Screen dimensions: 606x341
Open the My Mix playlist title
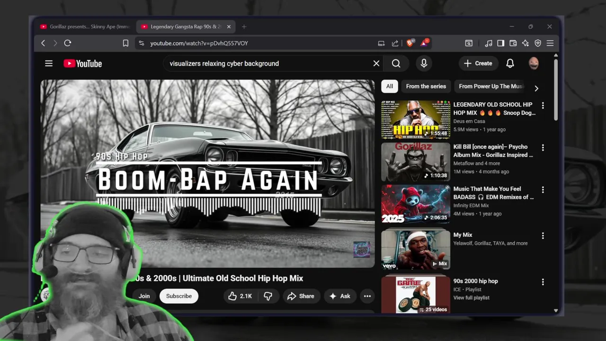[463, 235]
